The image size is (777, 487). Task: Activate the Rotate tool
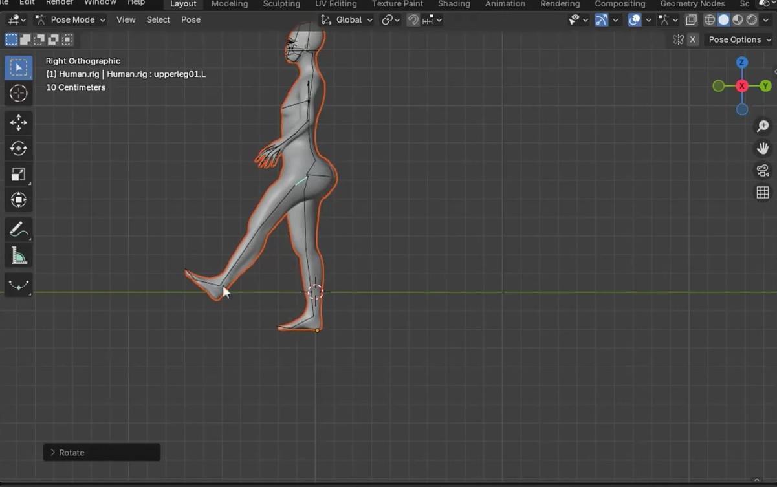tap(18, 148)
